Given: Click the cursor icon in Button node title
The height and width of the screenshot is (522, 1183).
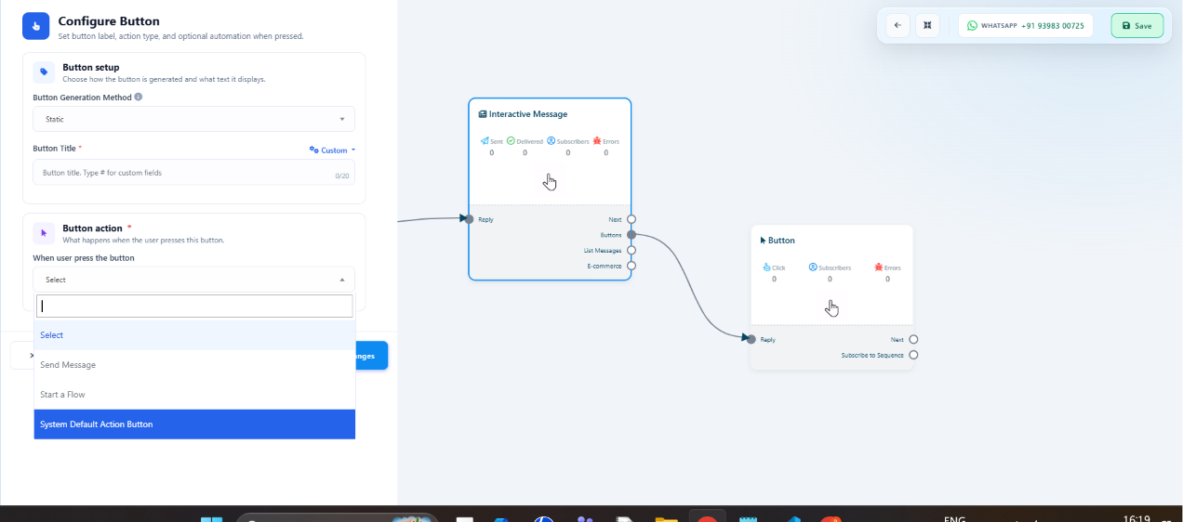Looking at the screenshot, I should coord(764,240).
